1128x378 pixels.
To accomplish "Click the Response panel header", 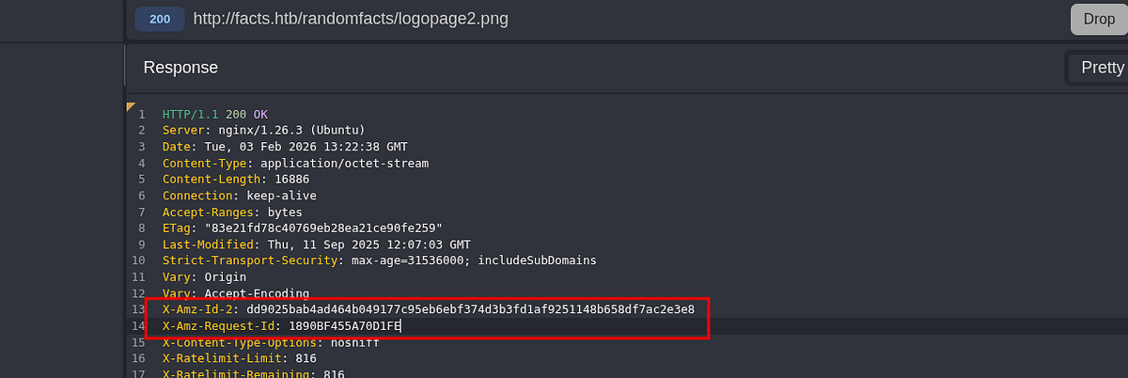I will (180, 68).
